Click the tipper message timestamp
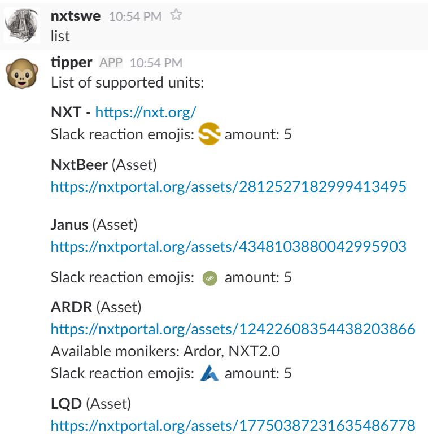Screen dimensions: 428x445 tap(156, 63)
